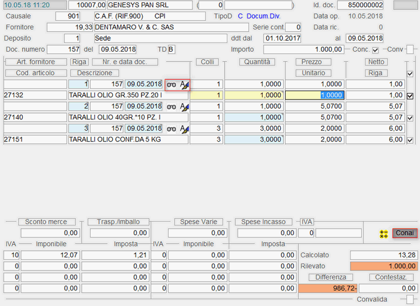Click the Doc. numero field 157
420x306 pixels.
coord(64,50)
